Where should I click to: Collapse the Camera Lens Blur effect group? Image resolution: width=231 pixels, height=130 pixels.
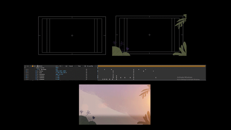tap(35, 68)
